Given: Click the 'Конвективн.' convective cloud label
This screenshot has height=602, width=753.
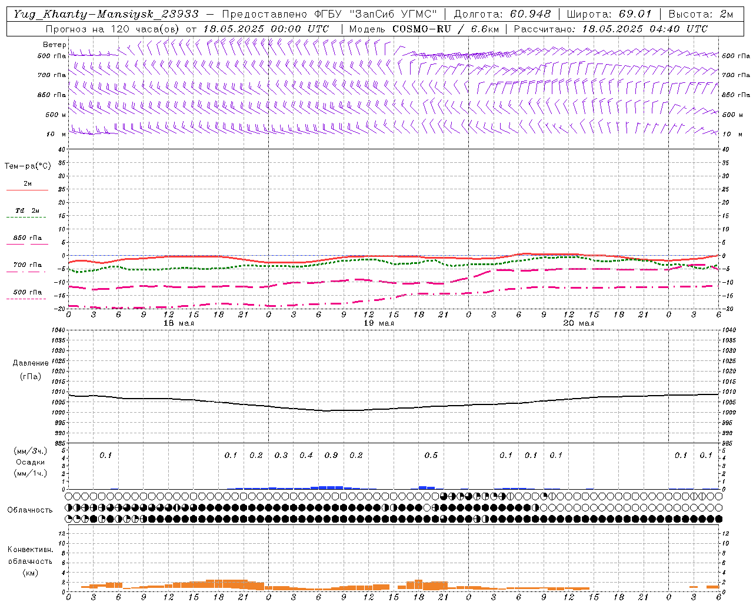Looking at the screenshot, I should (30, 550).
